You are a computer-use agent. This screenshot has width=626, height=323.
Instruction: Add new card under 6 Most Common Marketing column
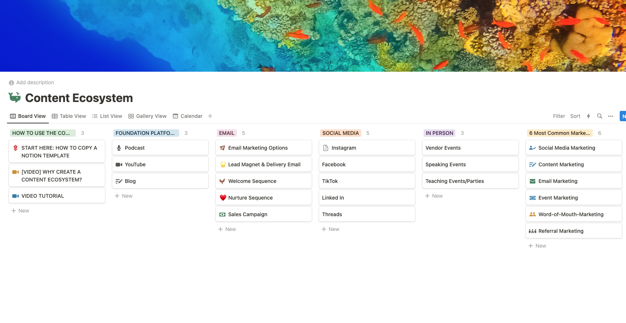(537, 246)
